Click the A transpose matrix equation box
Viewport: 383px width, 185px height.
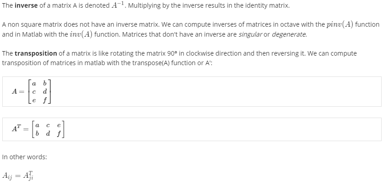(192, 129)
